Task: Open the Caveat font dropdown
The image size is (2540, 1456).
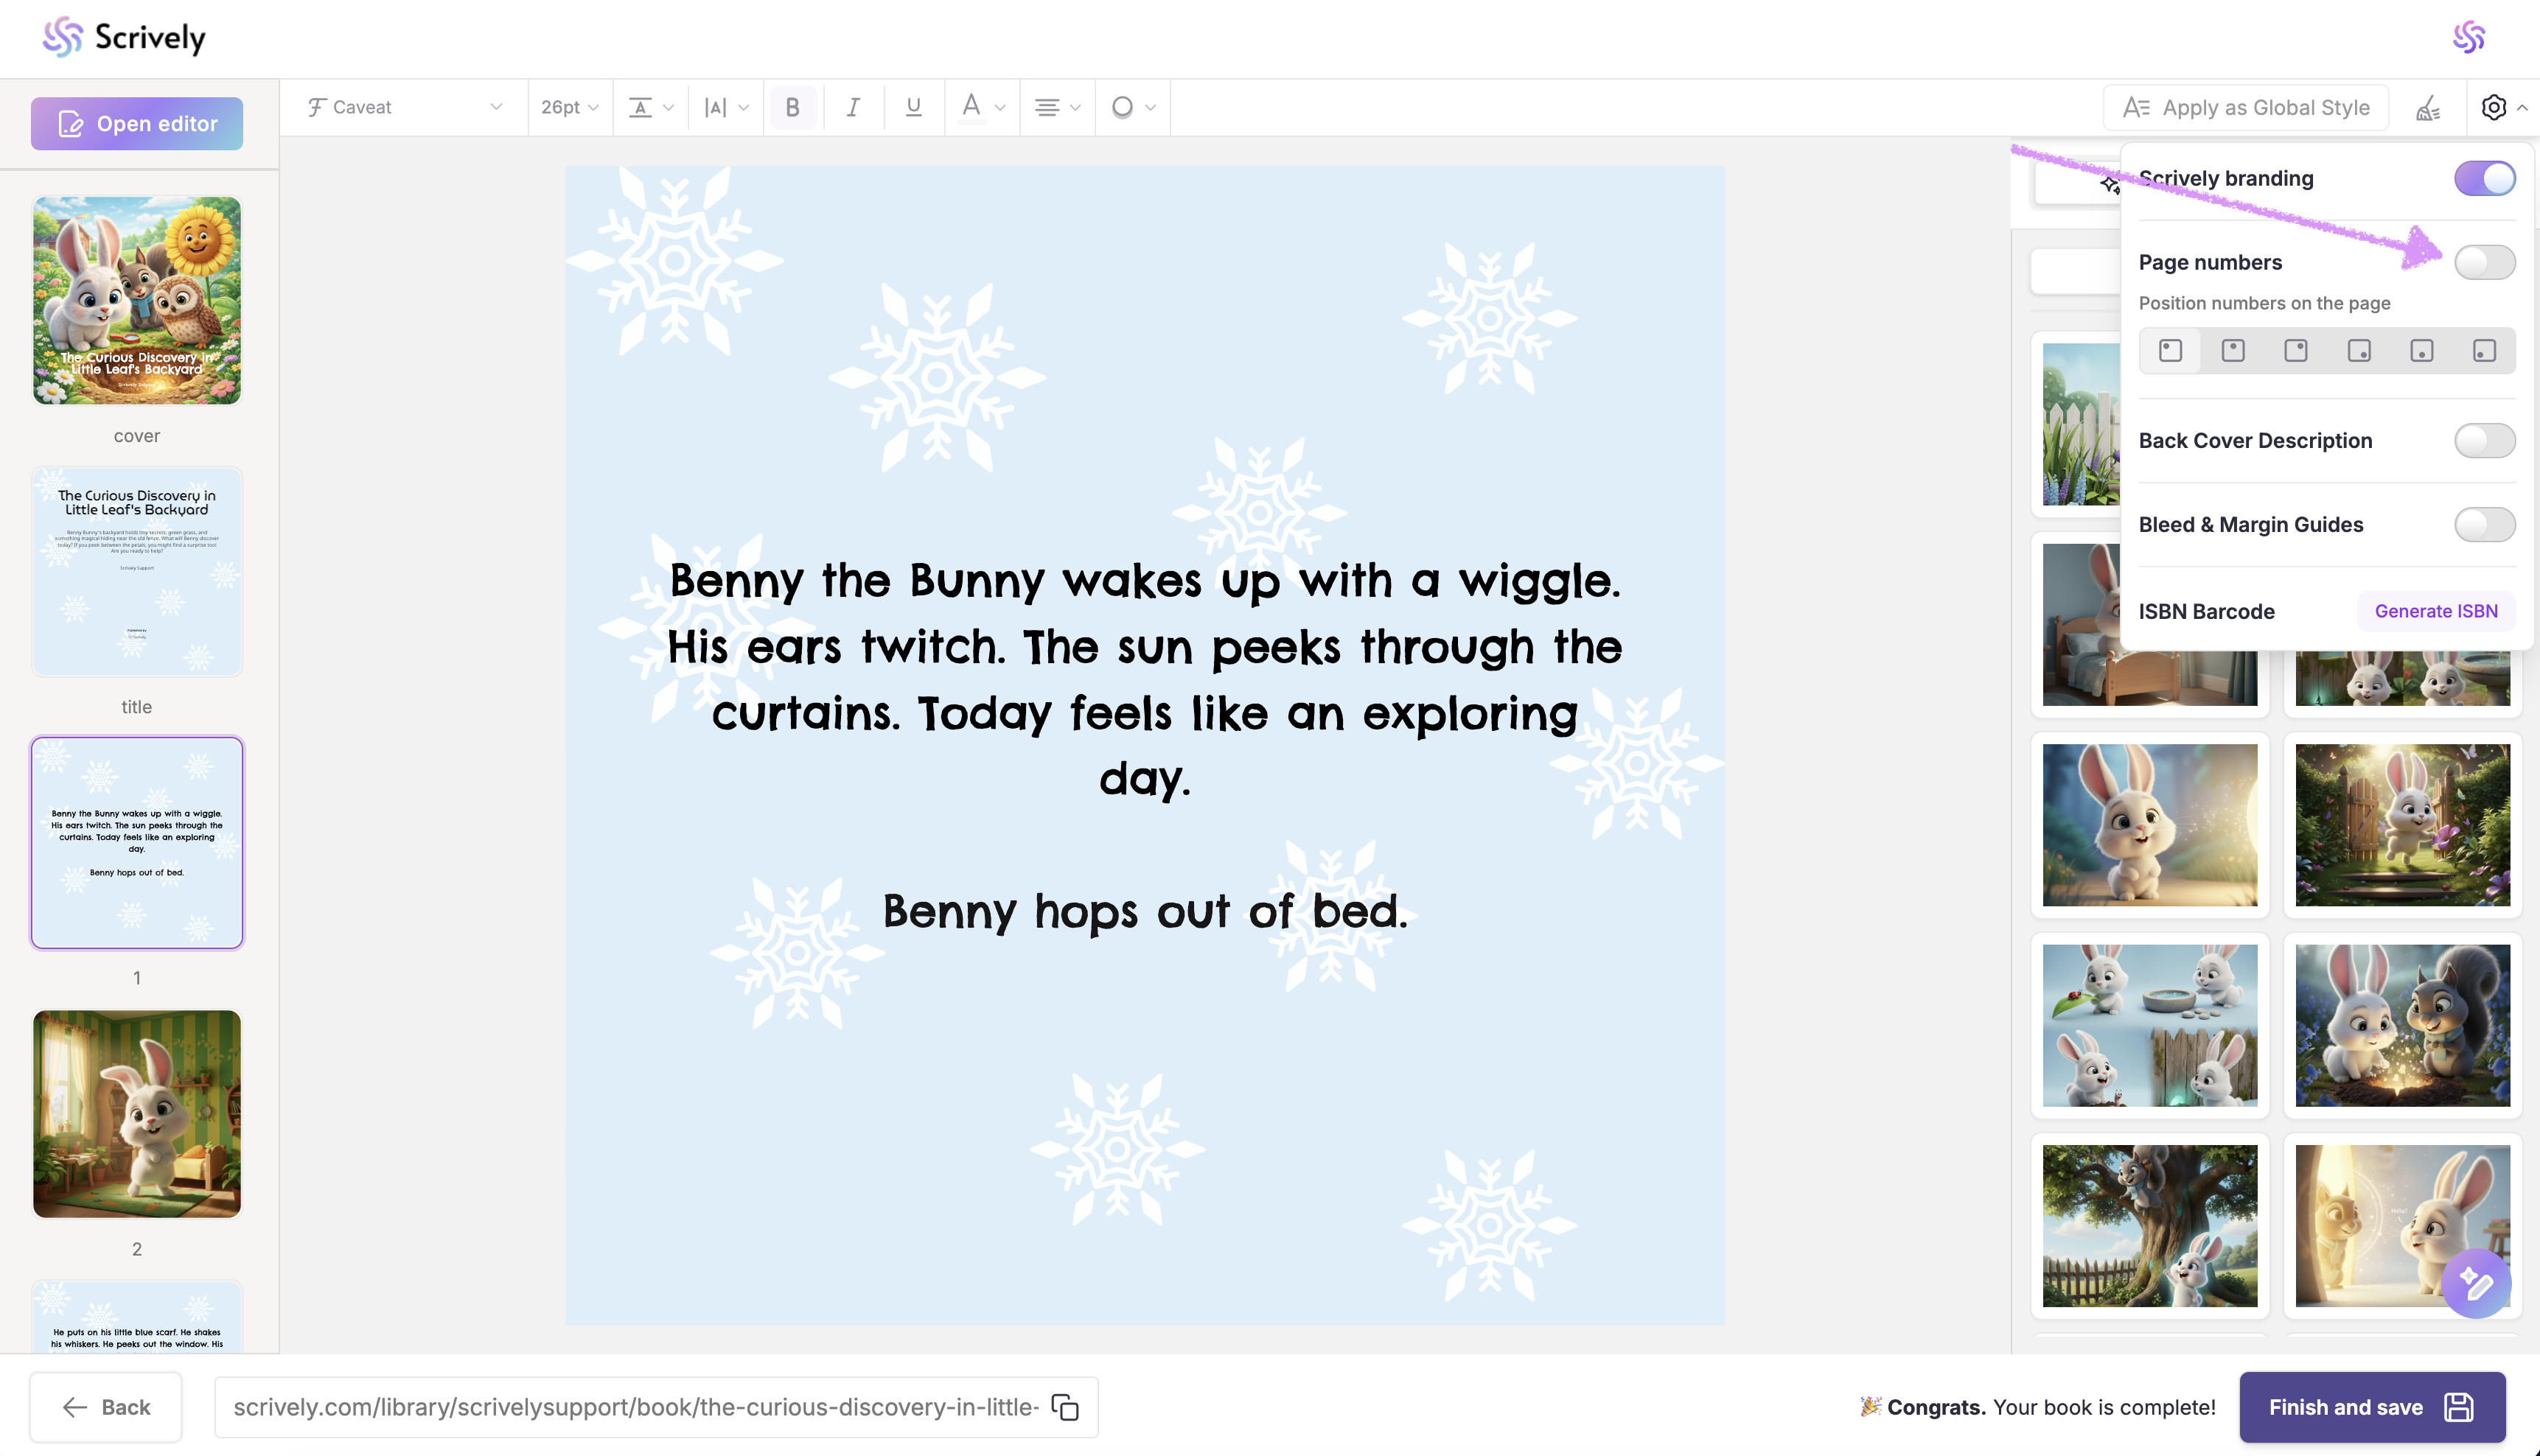Action: pos(405,107)
